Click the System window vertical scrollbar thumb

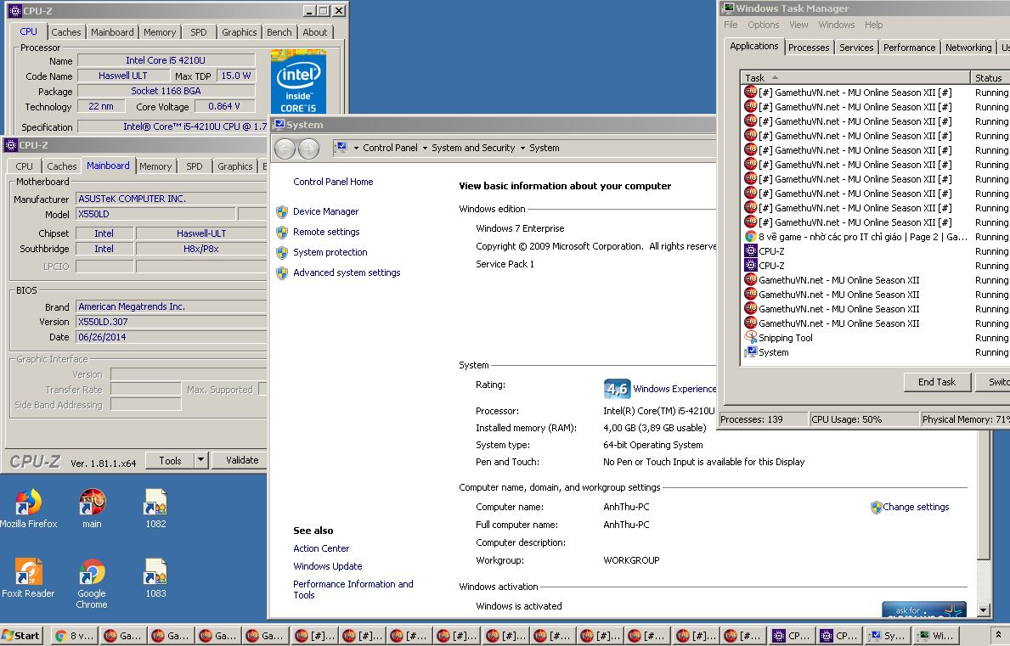(983, 496)
